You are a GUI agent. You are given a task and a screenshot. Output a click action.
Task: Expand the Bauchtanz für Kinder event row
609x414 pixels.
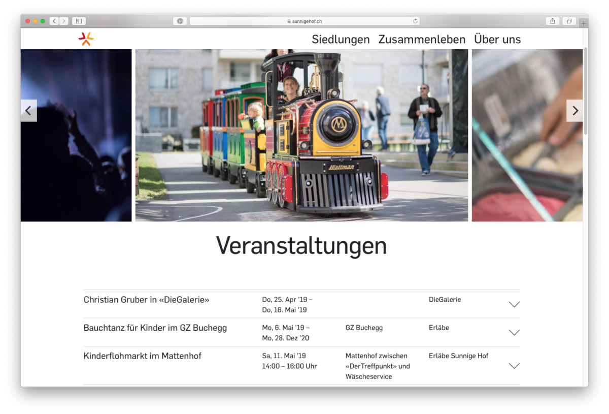pyautogui.click(x=514, y=332)
